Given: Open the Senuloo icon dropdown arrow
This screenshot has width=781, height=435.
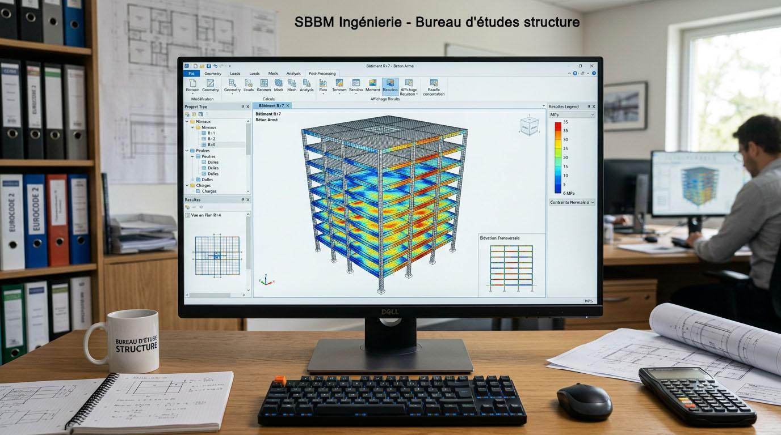Looking at the screenshot, I should pyautogui.click(x=356, y=93).
